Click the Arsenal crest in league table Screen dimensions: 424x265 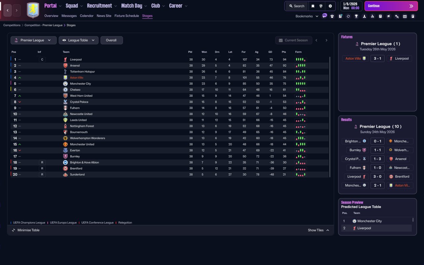coord(65,66)
